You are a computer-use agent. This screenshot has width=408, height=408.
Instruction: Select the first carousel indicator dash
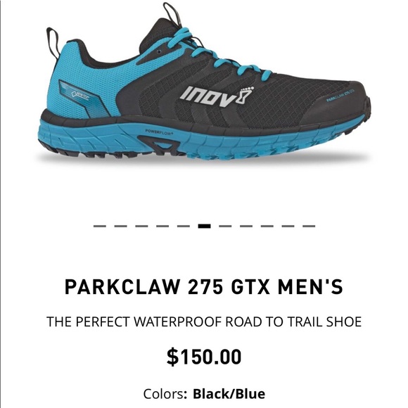[x=100, y=226]
